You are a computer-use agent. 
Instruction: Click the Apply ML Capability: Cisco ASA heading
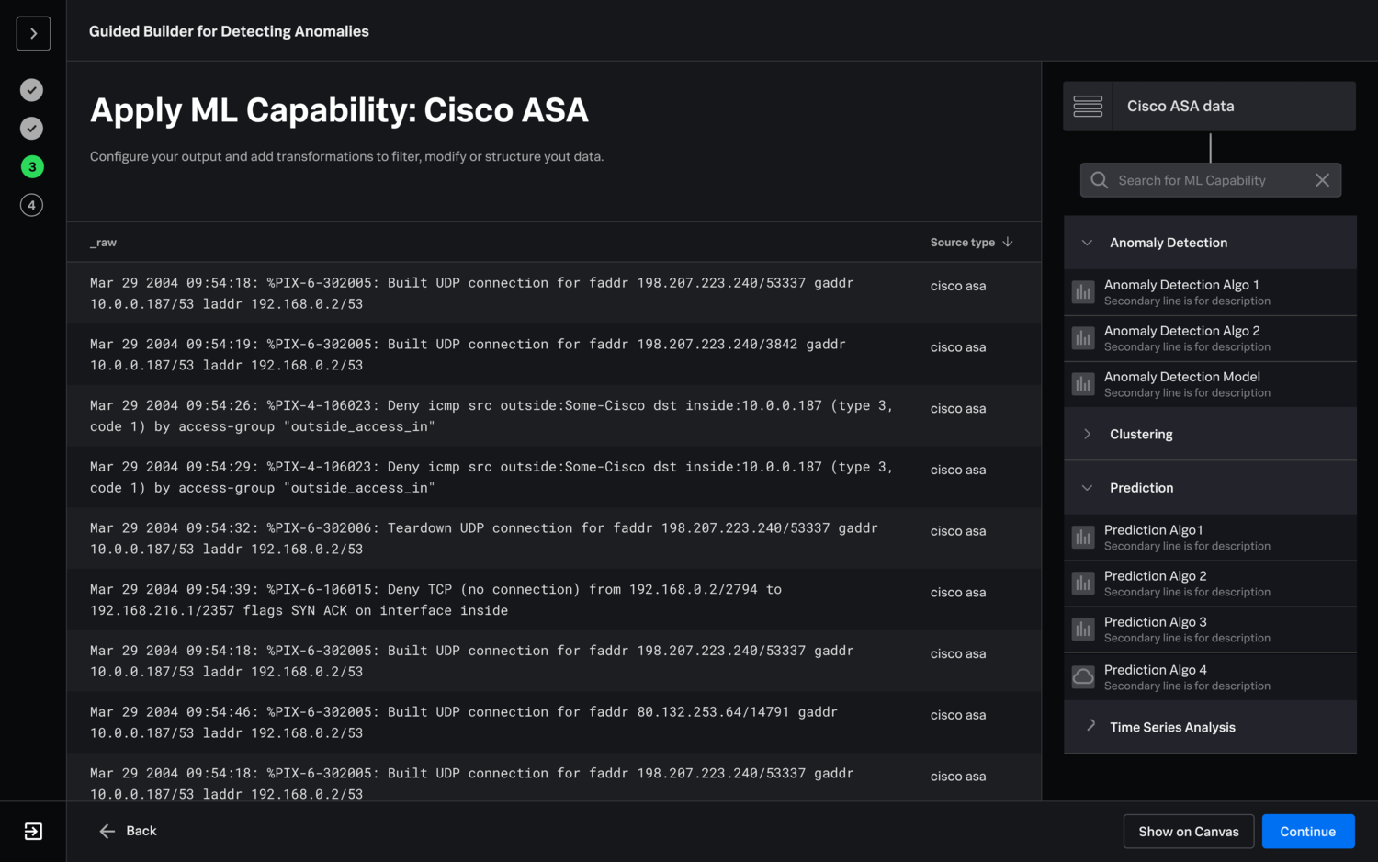(339, 110)
